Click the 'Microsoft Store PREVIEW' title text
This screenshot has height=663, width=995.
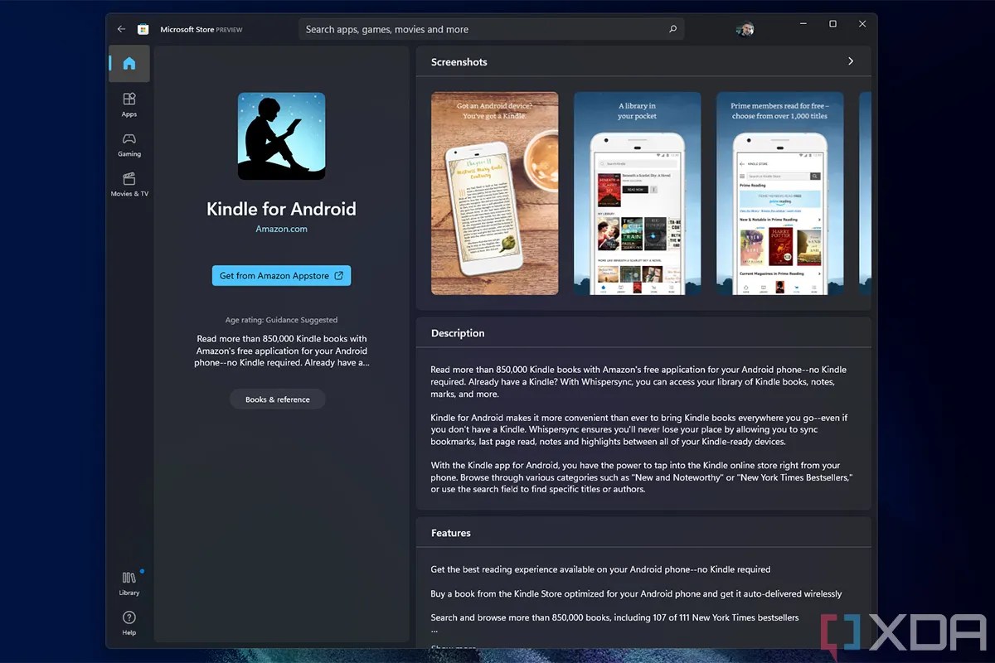pos(200,29)
